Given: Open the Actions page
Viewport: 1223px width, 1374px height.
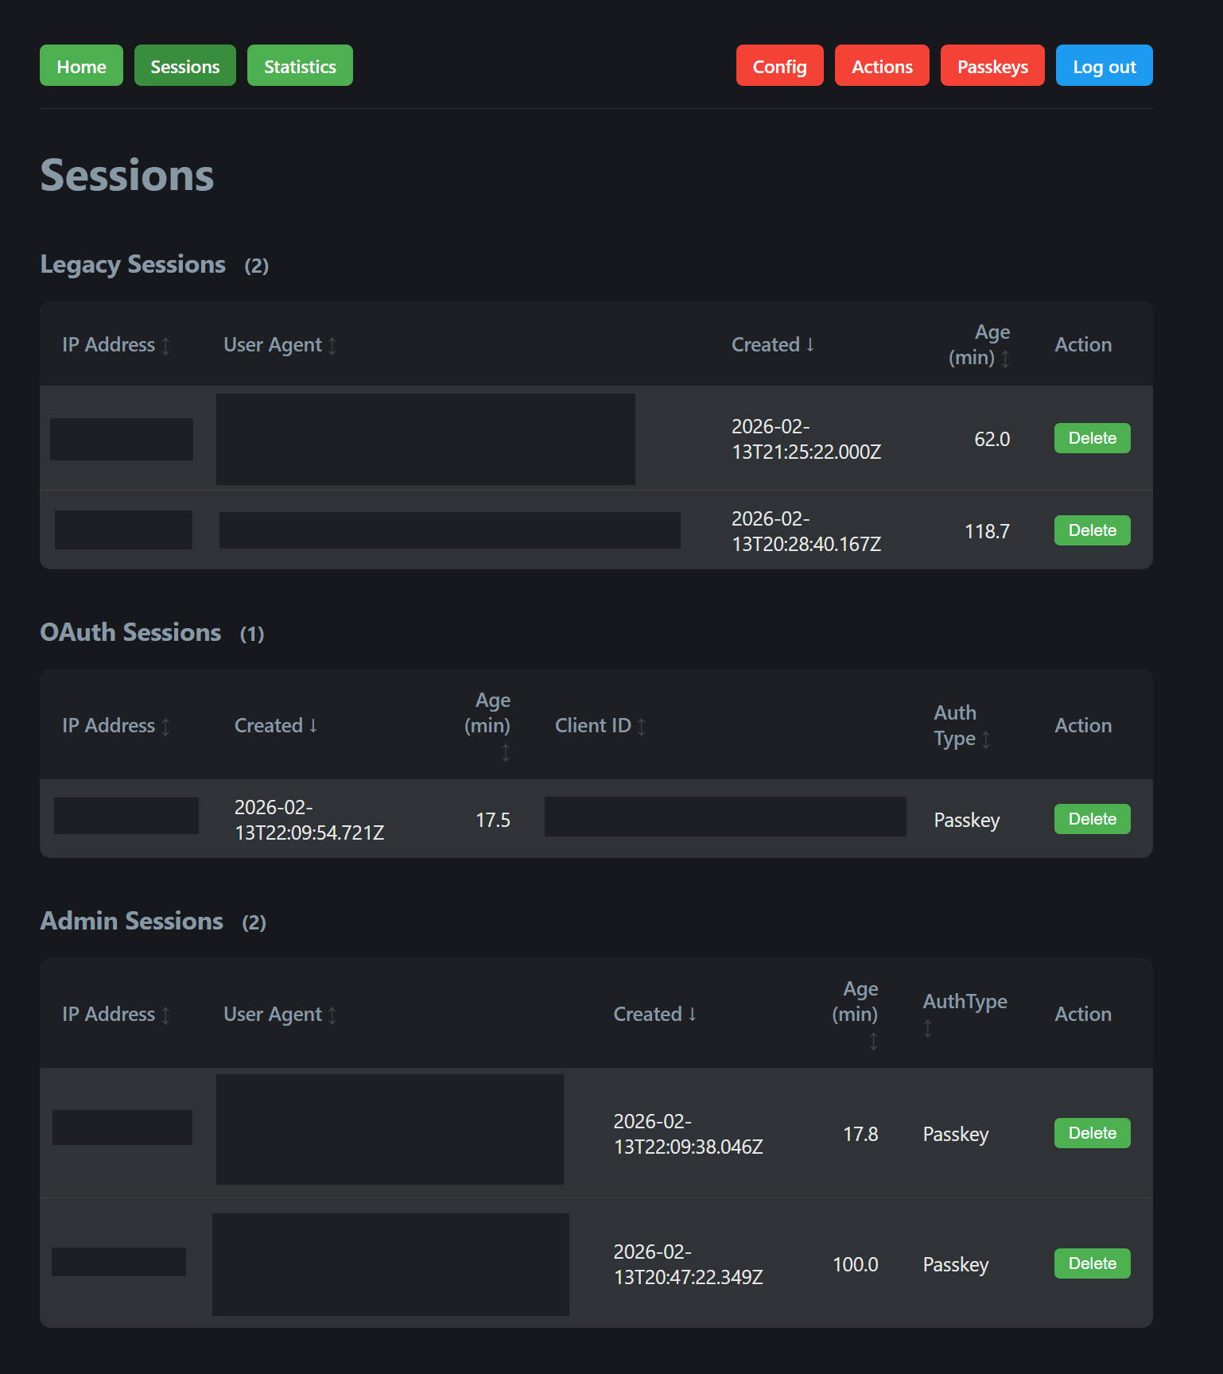Looking at the screenshot, I should [x=882, y=66].
